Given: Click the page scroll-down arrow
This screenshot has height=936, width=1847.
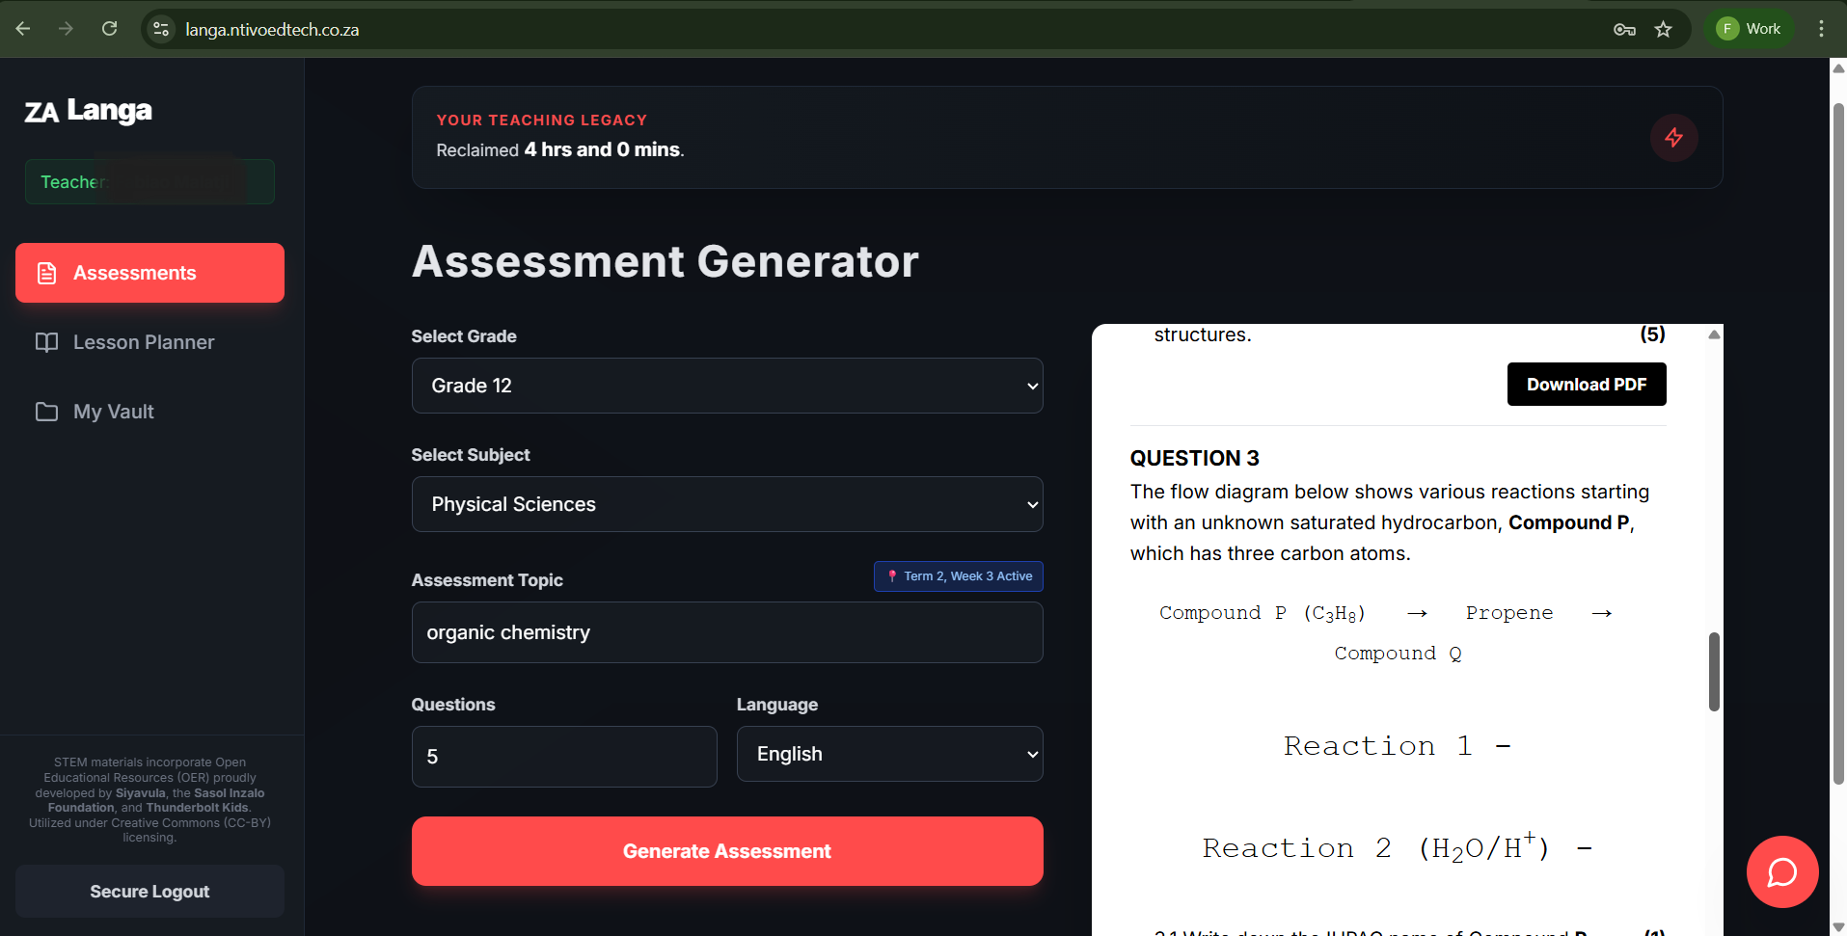Looking at the screenshot, I should tap(1838, 926).
